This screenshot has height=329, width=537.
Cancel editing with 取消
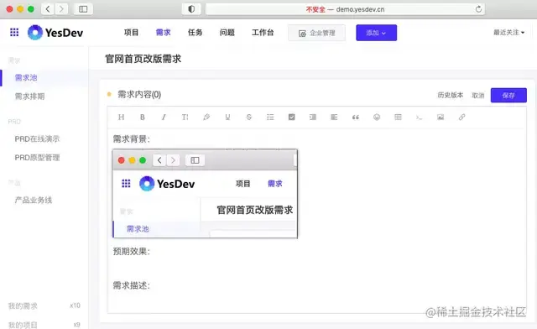tap(478, 96)
